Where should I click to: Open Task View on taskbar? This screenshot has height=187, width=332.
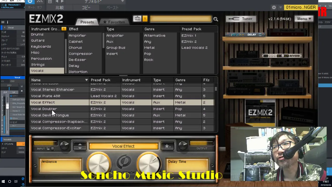16,182
